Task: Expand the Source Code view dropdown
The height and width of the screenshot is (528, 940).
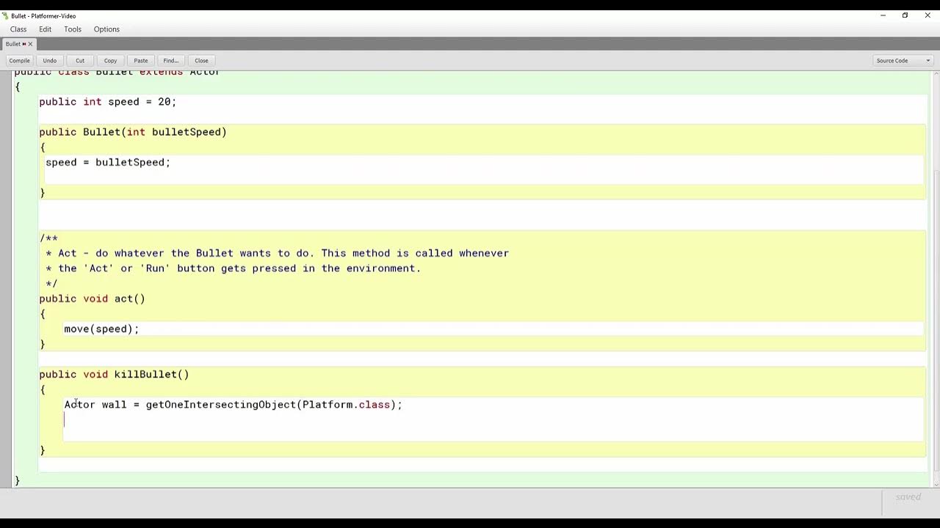Action: click(903, 61)
